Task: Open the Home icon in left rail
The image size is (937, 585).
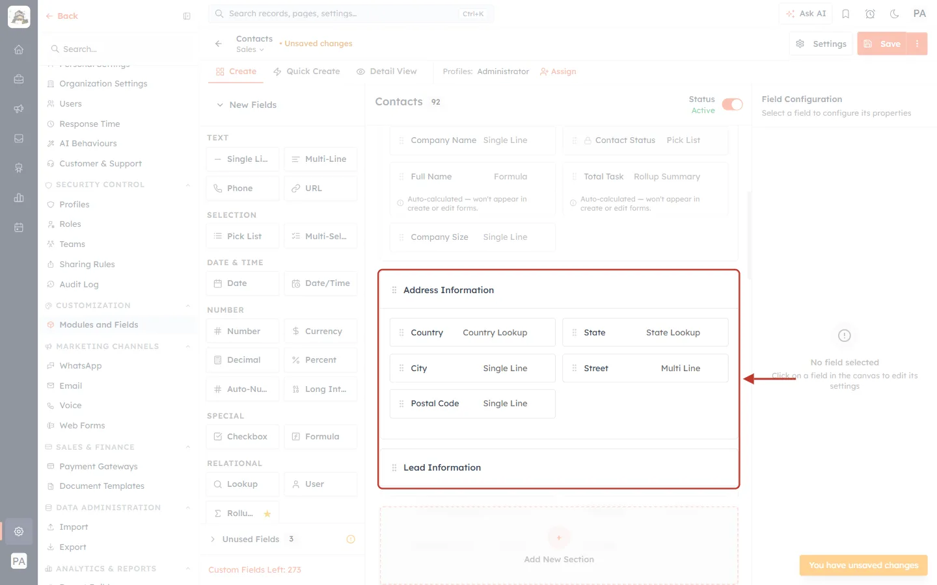Action: tap(19, 49)
